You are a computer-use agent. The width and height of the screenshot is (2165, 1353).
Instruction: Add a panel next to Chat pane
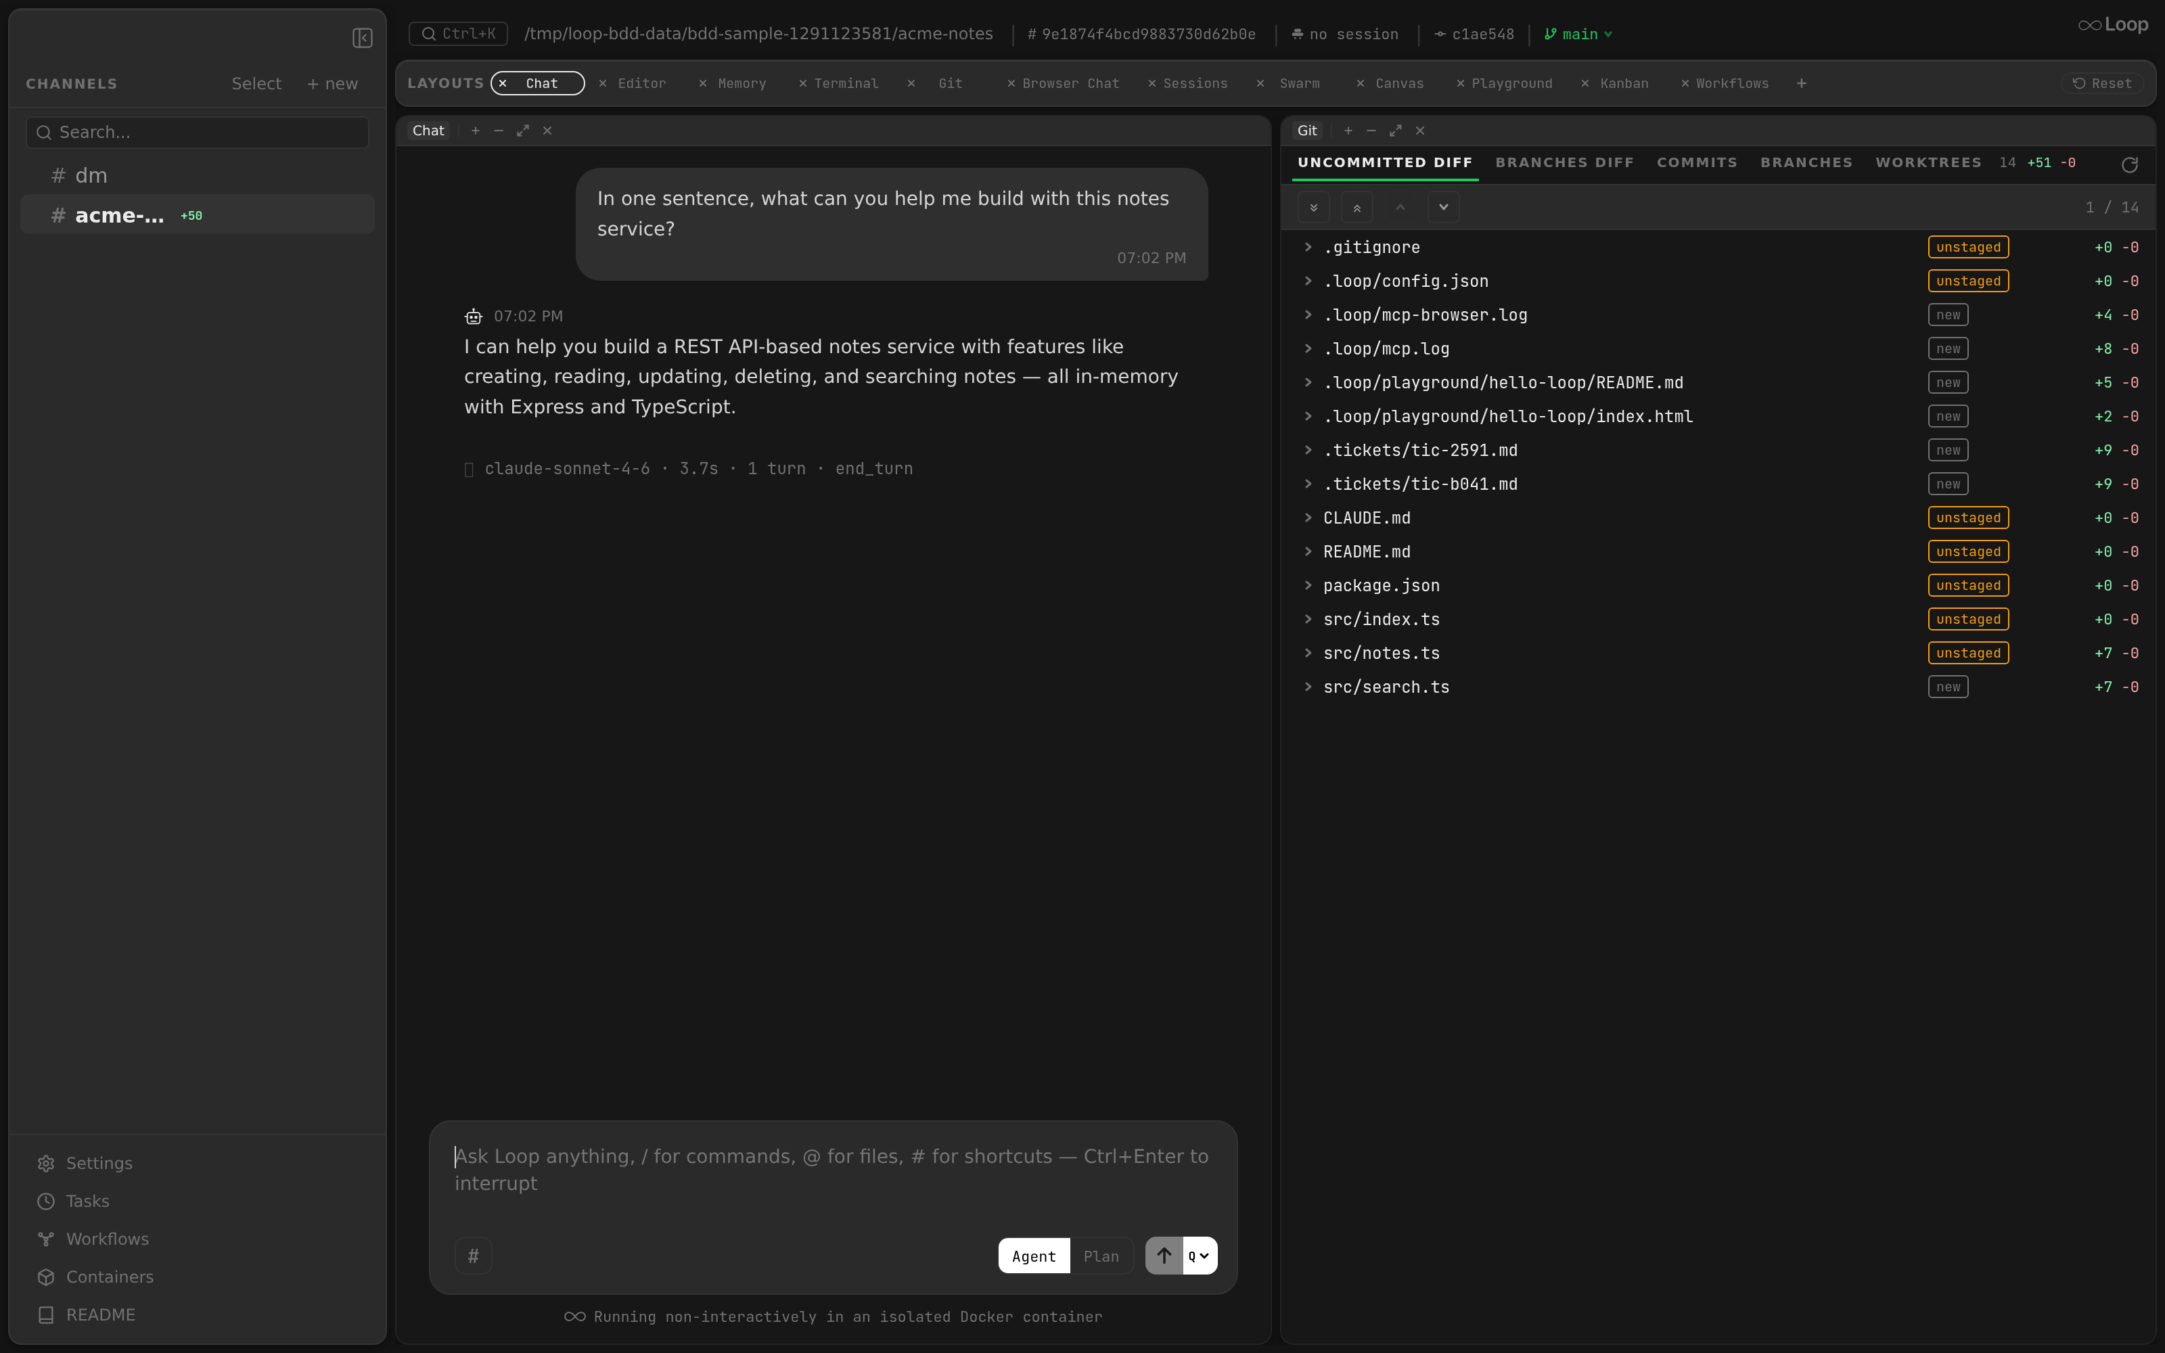475,131
